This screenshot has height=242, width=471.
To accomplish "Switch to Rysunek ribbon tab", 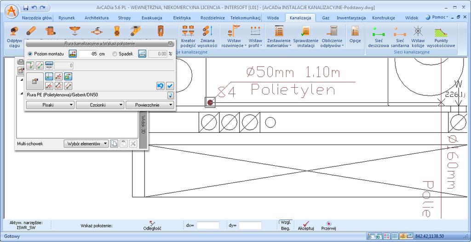I will click(67, 18).
